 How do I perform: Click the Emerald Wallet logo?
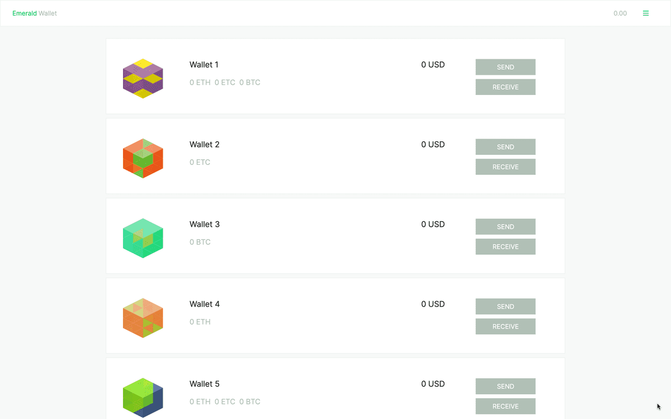pyautogui.click(x=34, y=13)
